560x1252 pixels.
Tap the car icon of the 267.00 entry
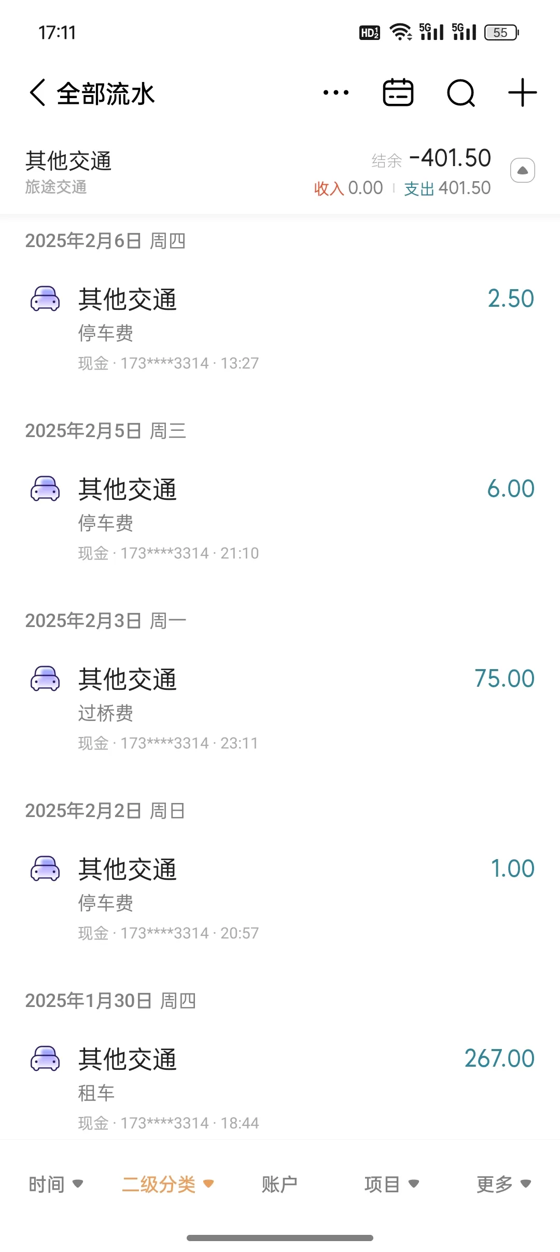[46, 1059]
